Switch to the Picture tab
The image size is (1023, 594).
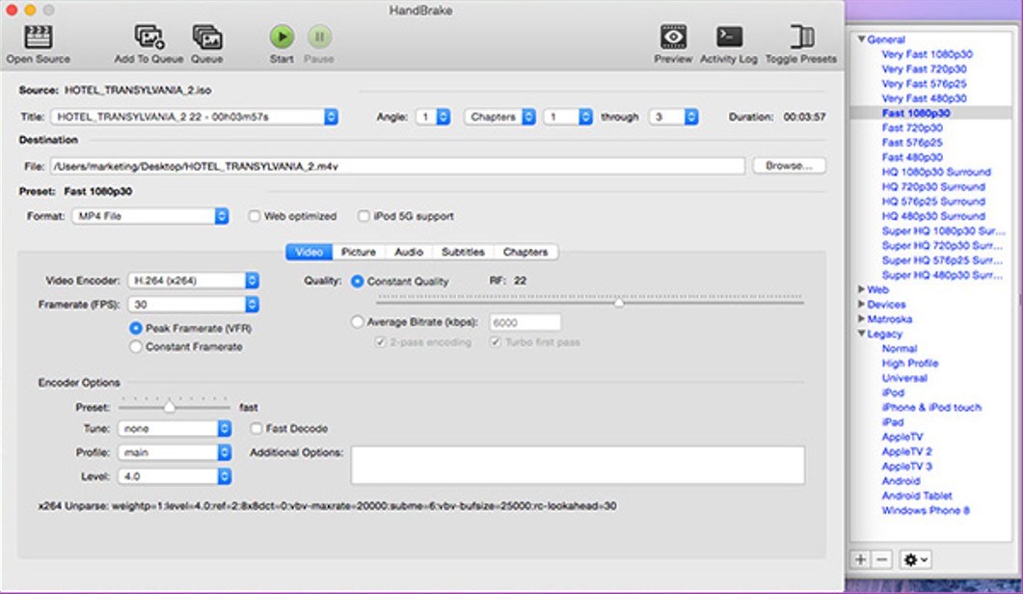(x=359, y=252)
